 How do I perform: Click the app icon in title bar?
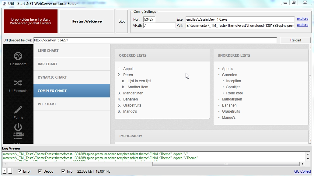(x=4, y=3)
